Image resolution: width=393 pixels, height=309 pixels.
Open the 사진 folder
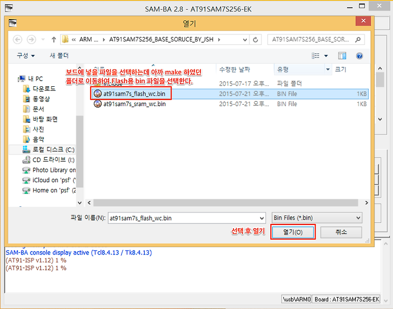pyautogui.click(x=34, y=129)
